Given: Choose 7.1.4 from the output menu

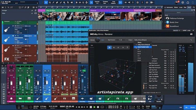Looking at the screenshot, I should pos(139,58).
